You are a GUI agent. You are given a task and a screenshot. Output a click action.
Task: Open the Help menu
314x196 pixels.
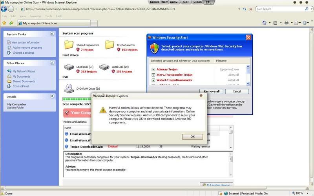coord(59,16)
